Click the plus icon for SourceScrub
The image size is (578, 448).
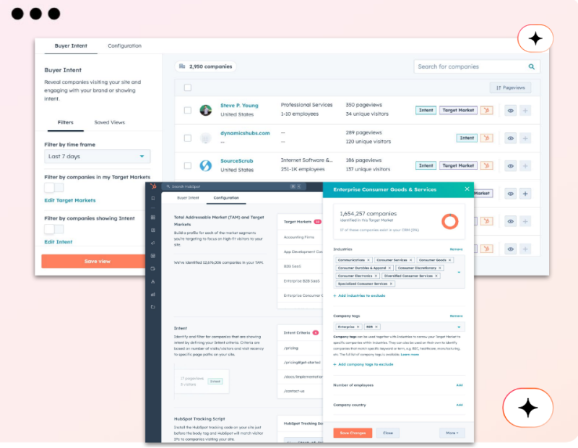click(x=525, y=165)
